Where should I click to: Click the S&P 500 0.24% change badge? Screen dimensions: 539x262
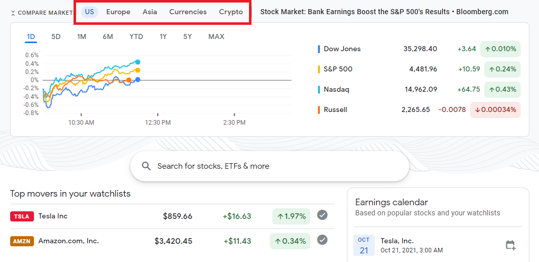tap(502, 69)
